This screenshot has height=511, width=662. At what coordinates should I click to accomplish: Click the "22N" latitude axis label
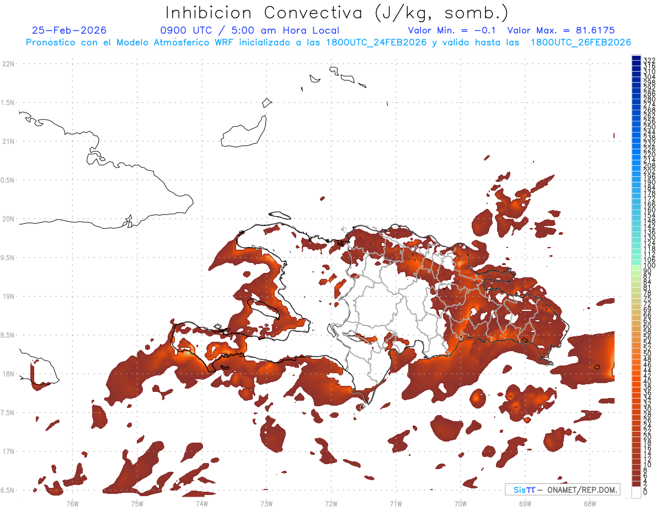click(8, 64)
